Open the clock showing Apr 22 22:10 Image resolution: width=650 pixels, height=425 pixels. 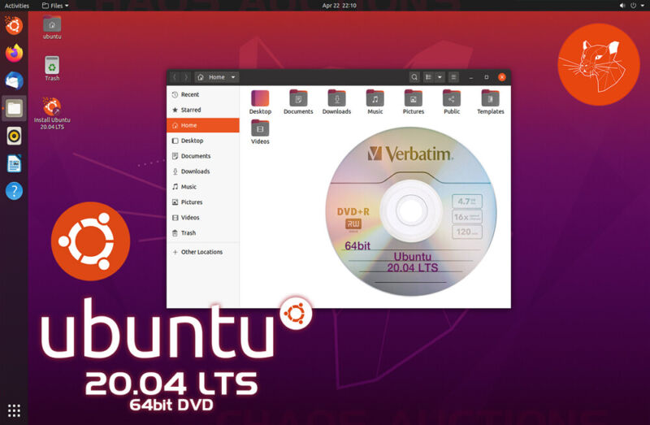tap(339, 6)
